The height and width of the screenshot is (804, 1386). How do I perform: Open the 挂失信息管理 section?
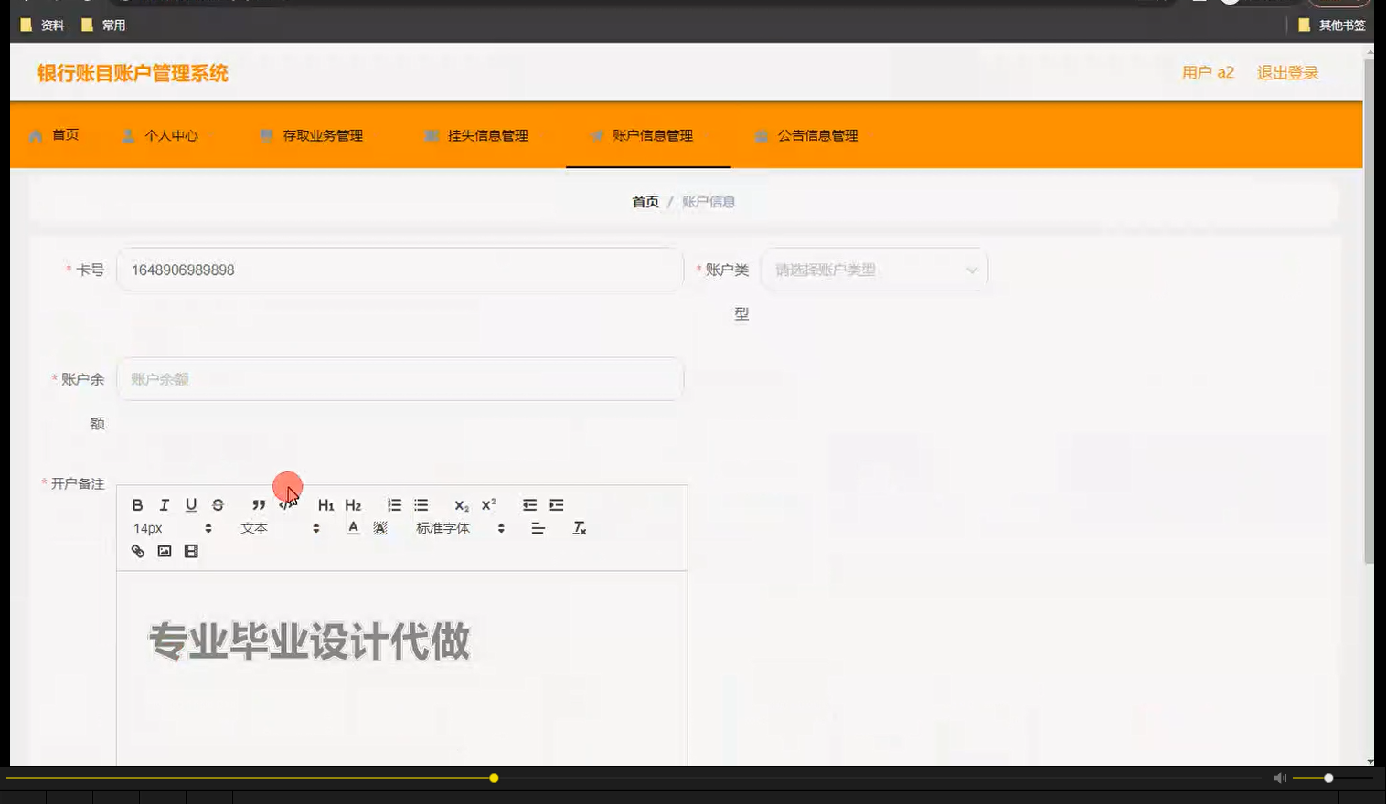pos(486,135)
